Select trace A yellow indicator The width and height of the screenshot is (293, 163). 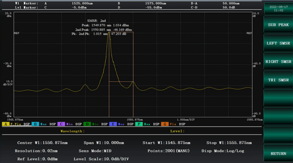[x=5, y=124]
